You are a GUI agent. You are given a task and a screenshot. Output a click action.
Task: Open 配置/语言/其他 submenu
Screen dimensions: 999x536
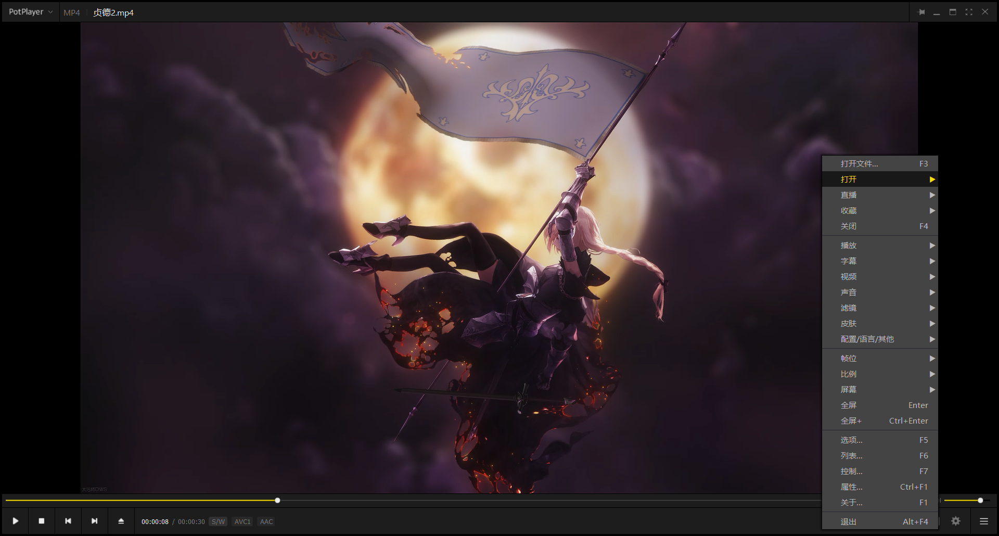[x=880, y=339]
